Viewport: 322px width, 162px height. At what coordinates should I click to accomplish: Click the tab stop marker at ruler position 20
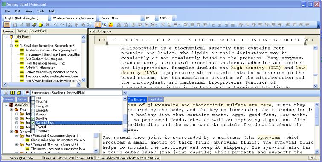(x=305, y=43)
